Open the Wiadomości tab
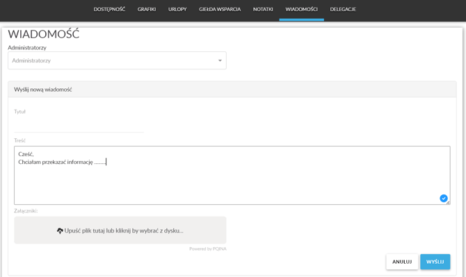 coord(301,9)
